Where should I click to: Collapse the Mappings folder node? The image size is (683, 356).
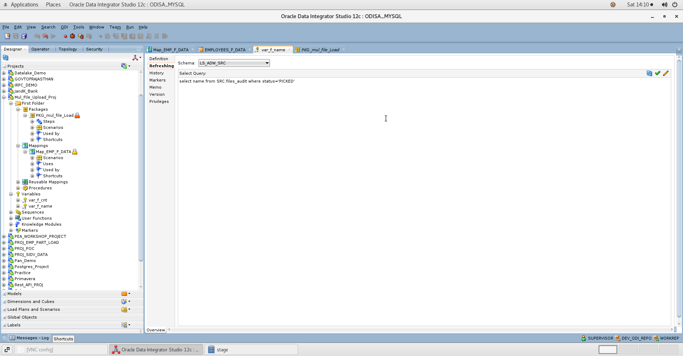coord(18,146)
